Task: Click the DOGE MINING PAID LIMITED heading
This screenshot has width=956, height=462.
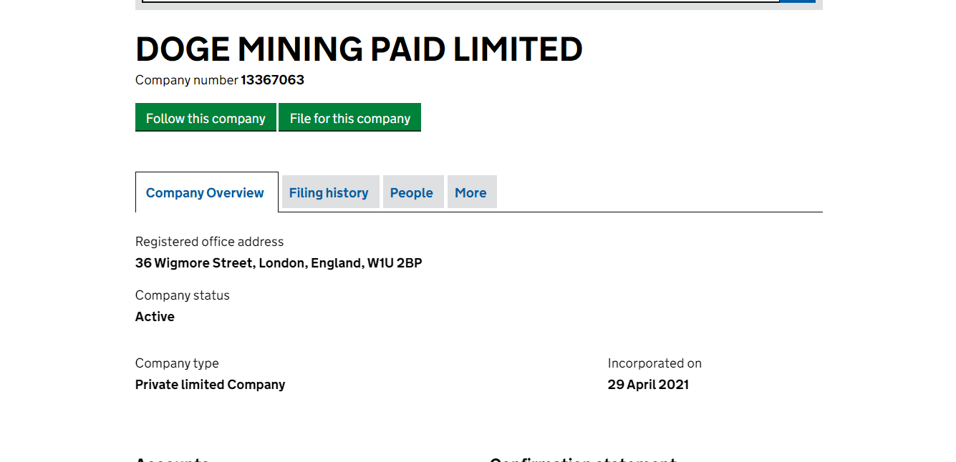Action: (x=359, y=49)
